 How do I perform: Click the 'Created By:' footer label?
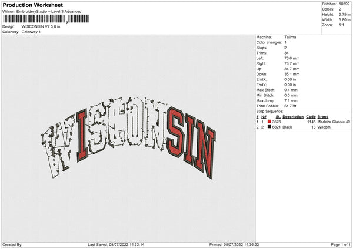(12, 245)
